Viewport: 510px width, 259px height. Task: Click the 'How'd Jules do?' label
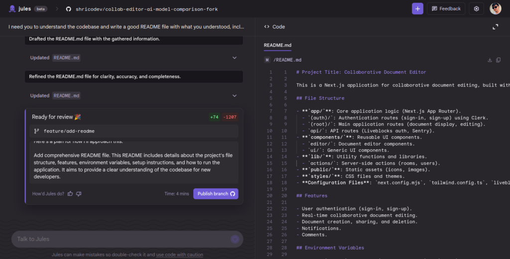pyautogui.click(x=48, y=194)
